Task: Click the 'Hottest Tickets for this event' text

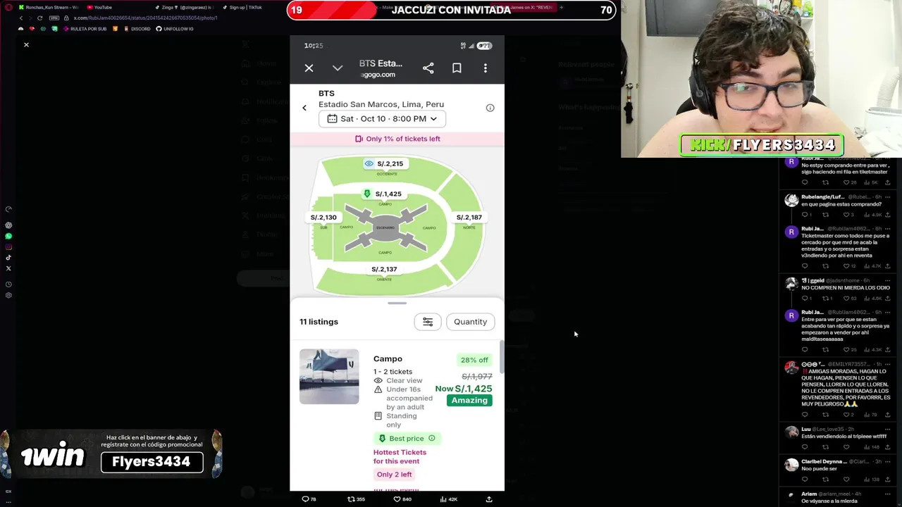Action: point(400,456)
